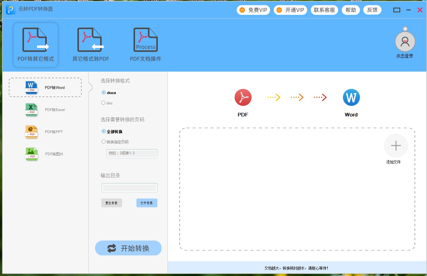This screenshot has width=427, height=276.
Task: Click the 选择转换格式 heading
Action: tap(115, 81)
